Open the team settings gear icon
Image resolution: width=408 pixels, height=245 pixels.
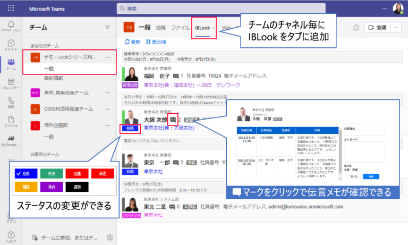coord(110,237)
